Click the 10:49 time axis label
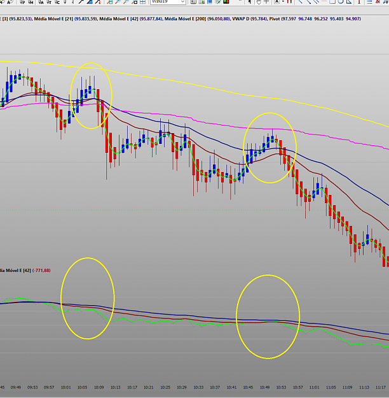389x398 pixels. 264,387
